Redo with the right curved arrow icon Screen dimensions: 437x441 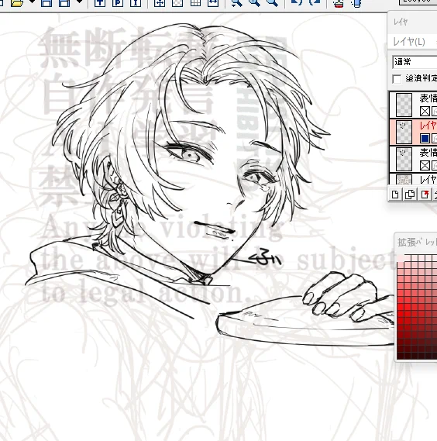315,3
